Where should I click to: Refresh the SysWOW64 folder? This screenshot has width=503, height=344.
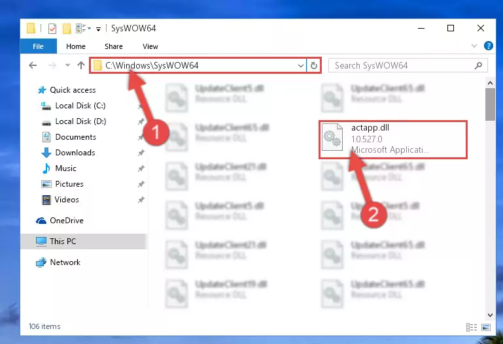[314, 65]
